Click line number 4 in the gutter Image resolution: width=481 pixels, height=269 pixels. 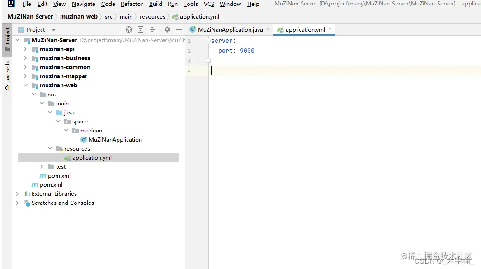[x=189, y=71]
